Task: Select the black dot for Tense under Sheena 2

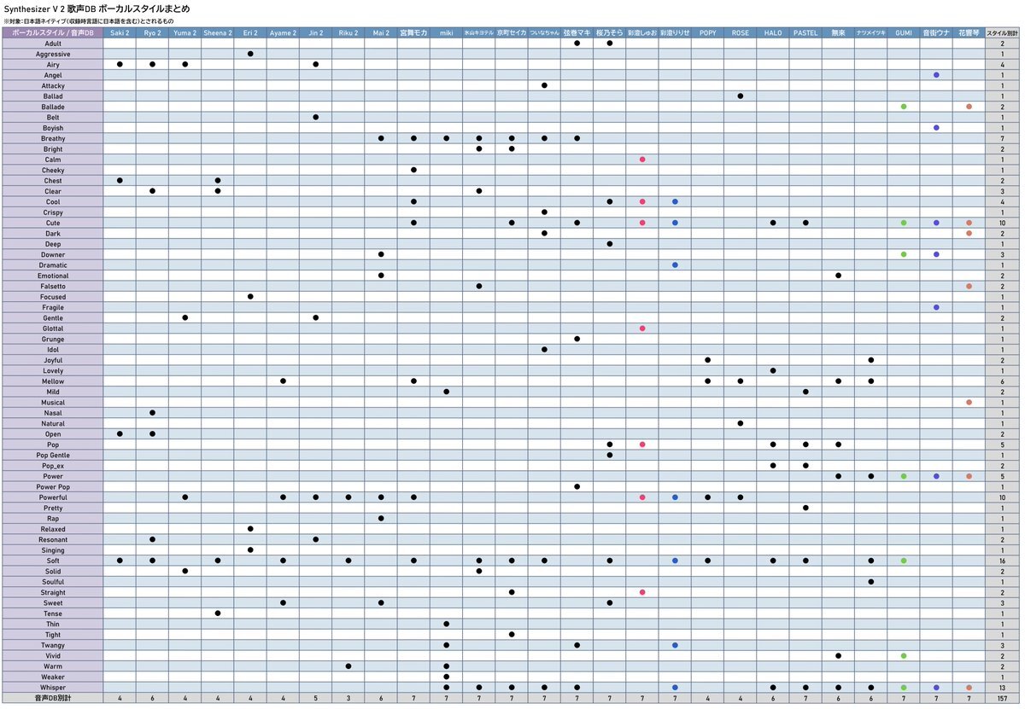Action: click(218, 613)
